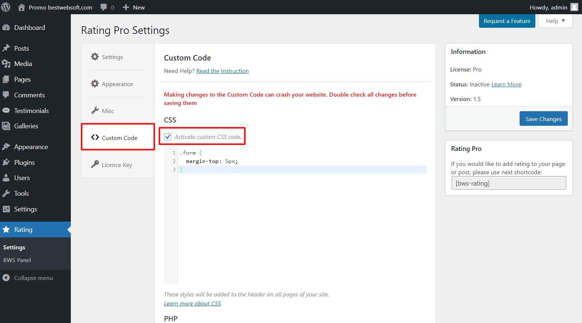The width and height of the screenshot is (582, 323).
Task: Uncheck Activate custom CSS code checkbox
Action: pyautogui.click(x=168, y=137)
